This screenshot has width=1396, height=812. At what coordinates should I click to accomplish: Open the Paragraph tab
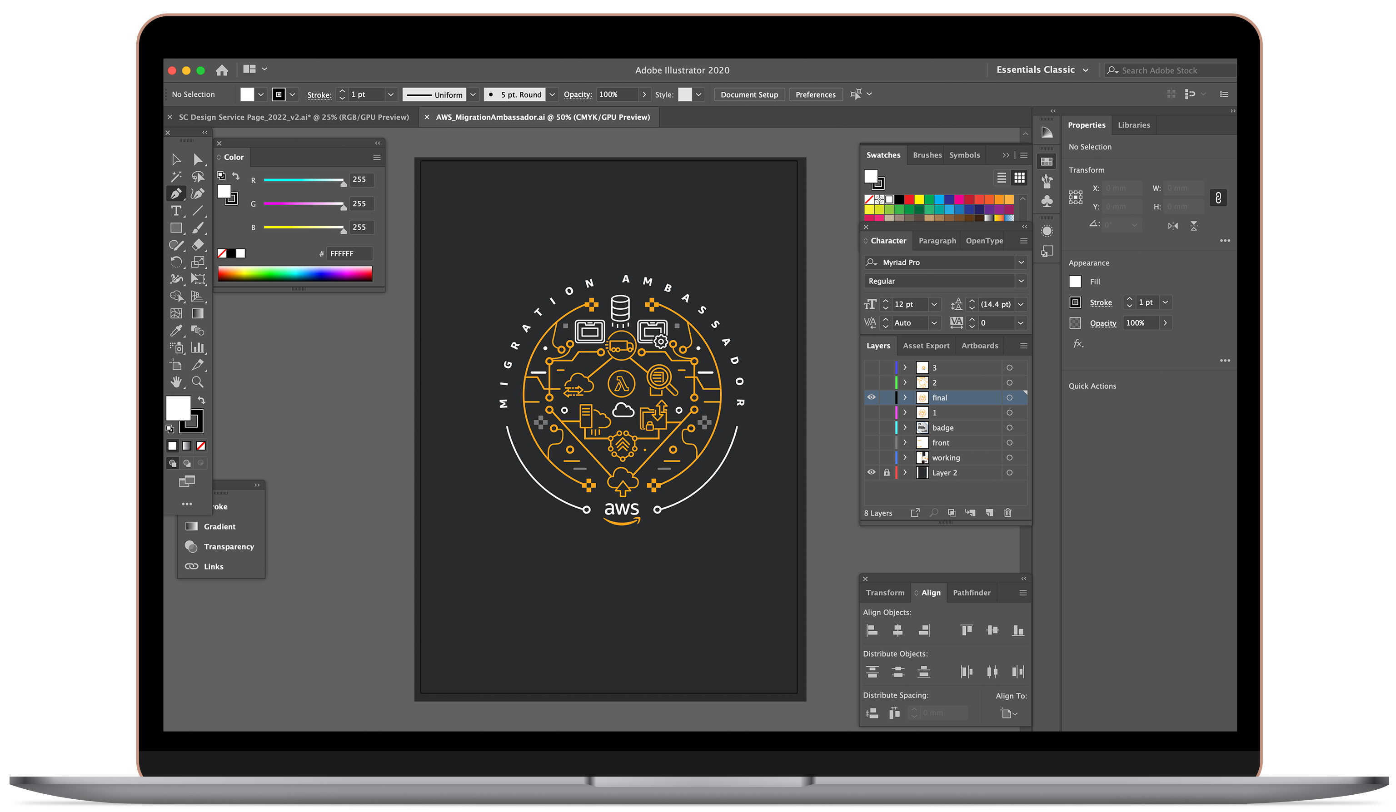click(937, 241)
